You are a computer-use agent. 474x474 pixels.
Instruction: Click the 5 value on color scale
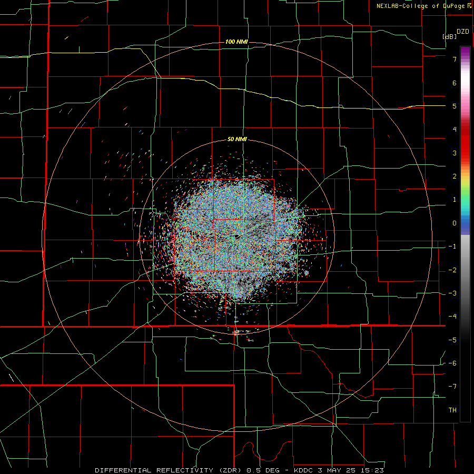pyautogui.click(x=455, y=106)
